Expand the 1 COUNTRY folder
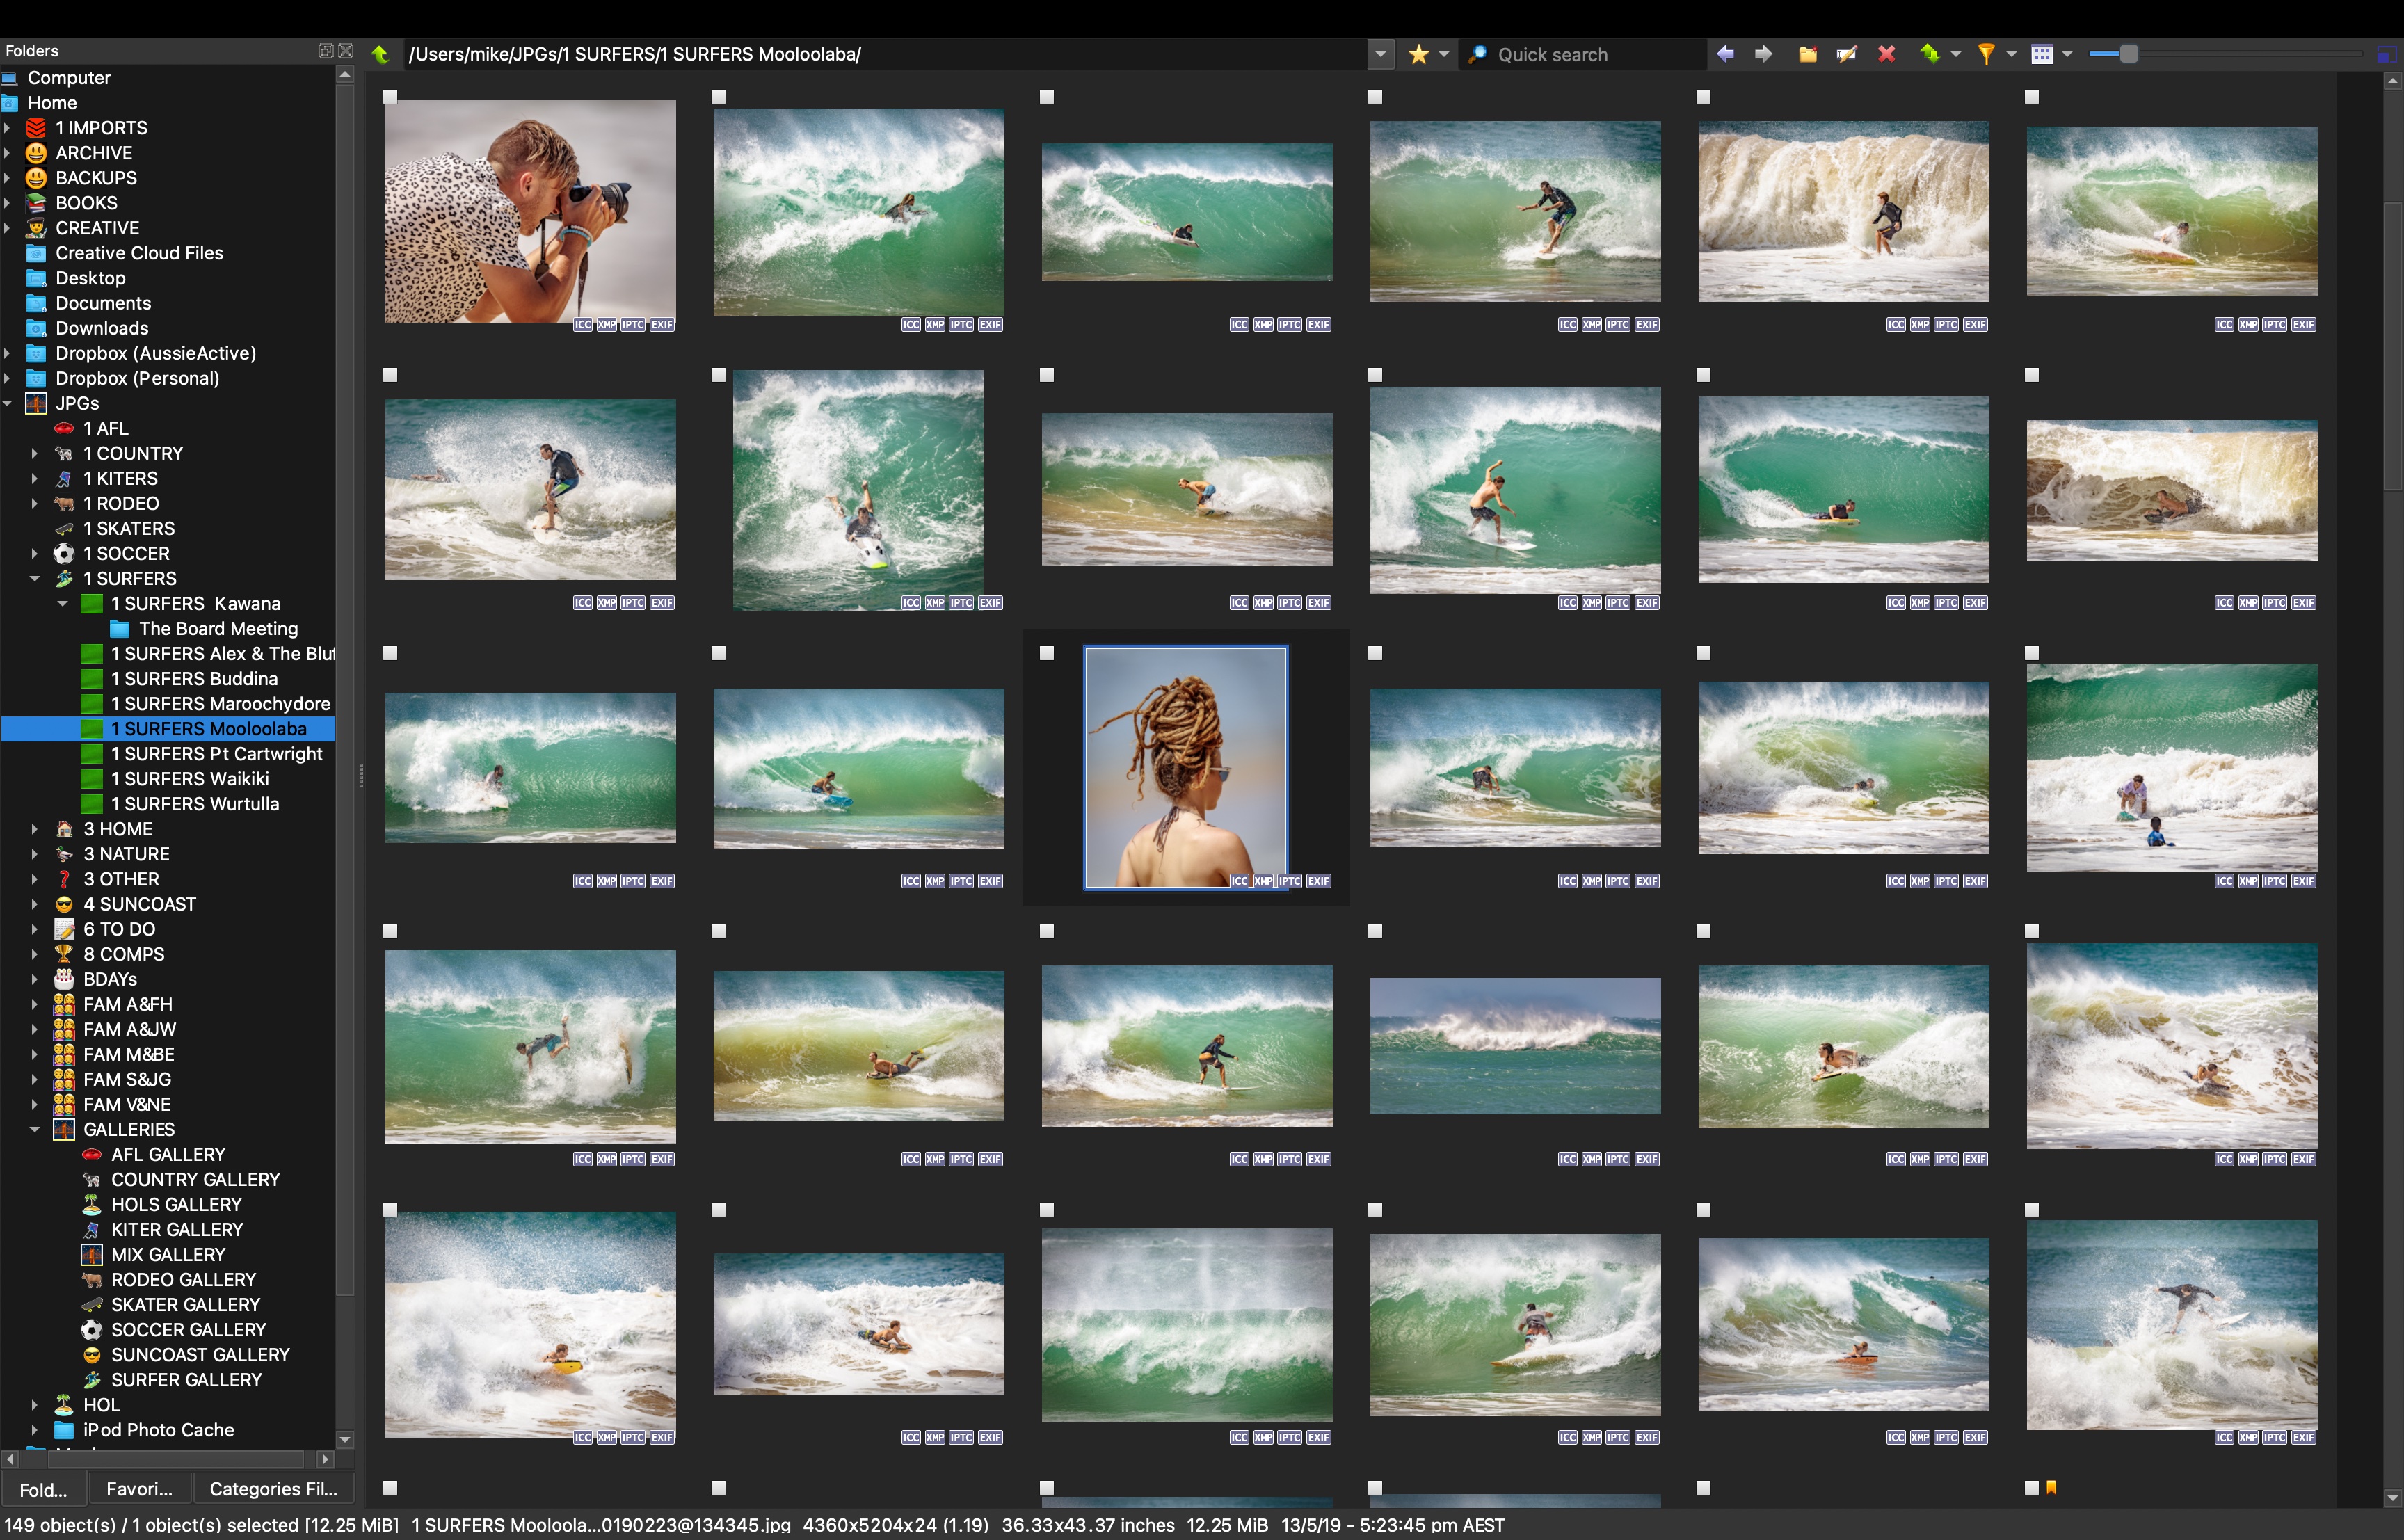Screen dimensions: 2404x1540 (x=34, y=453)
